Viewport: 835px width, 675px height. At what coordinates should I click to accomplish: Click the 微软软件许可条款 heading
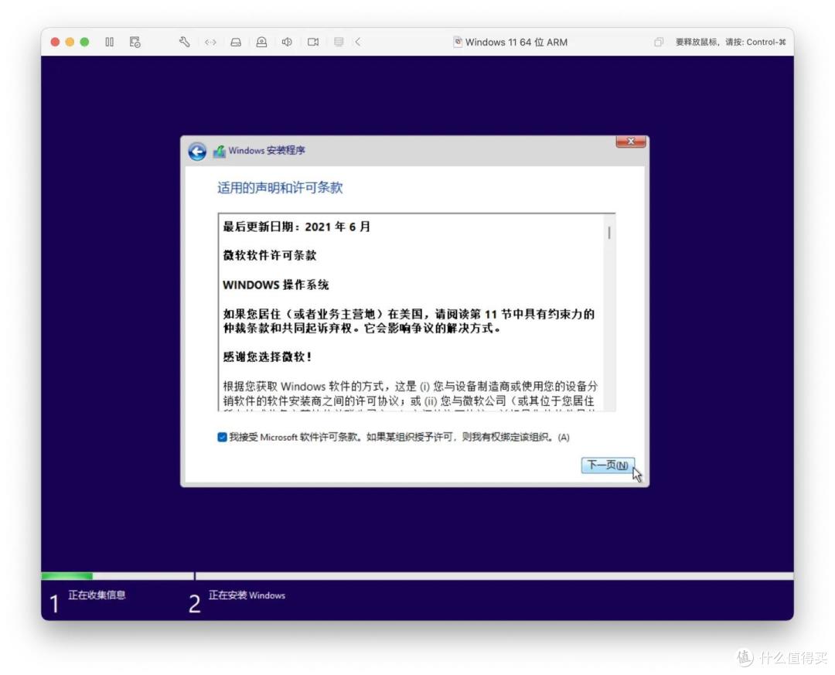(x=270, y=255)
